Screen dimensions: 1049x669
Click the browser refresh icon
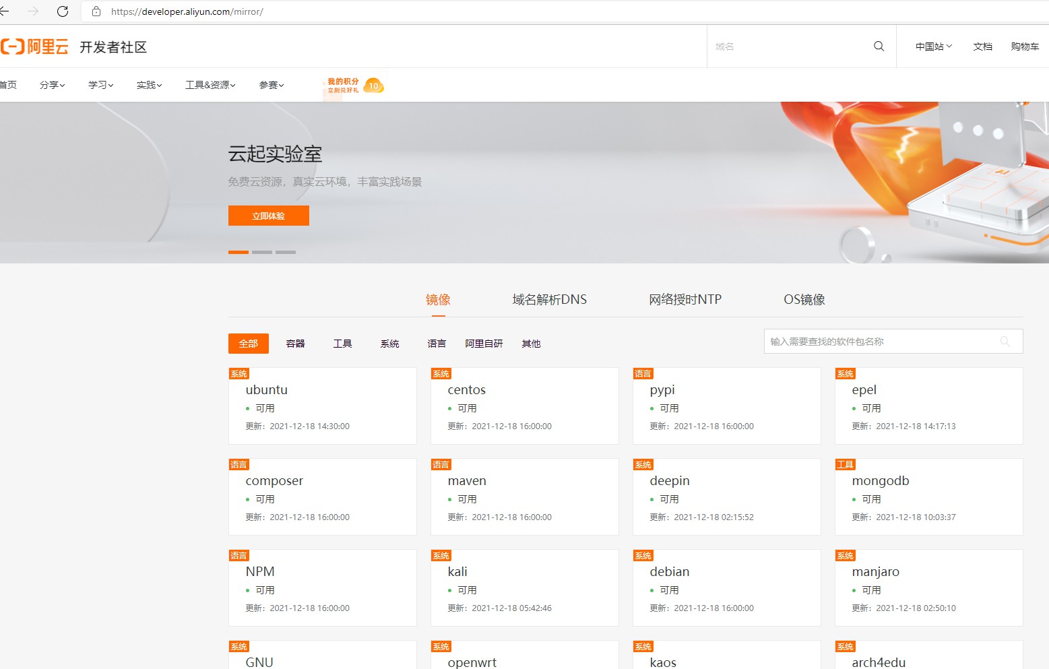(x=63, y=11)
